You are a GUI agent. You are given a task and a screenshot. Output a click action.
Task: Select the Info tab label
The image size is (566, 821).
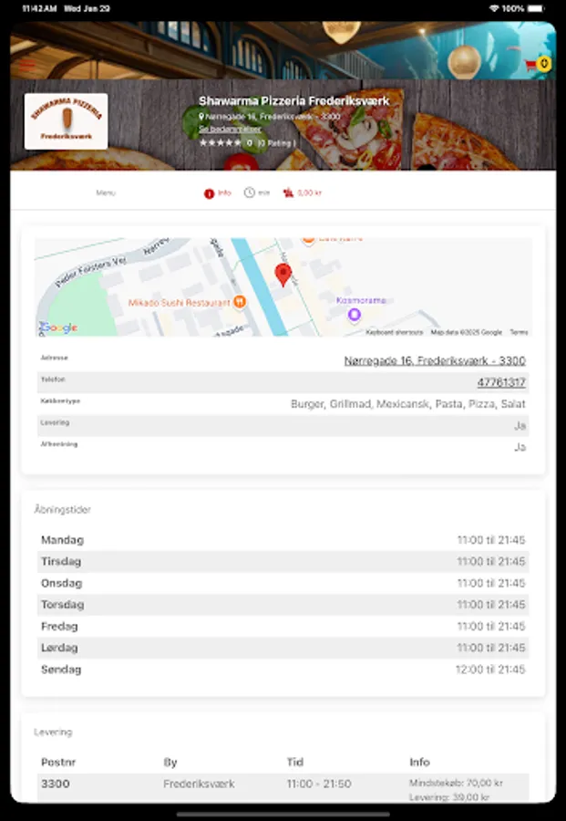[224, 192]
